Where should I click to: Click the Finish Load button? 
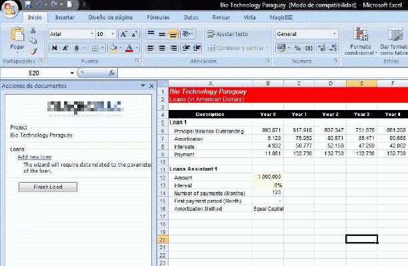tap(48, 187)
